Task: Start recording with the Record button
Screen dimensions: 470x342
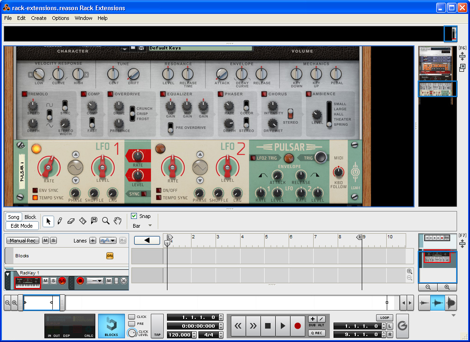Action: 297,326
